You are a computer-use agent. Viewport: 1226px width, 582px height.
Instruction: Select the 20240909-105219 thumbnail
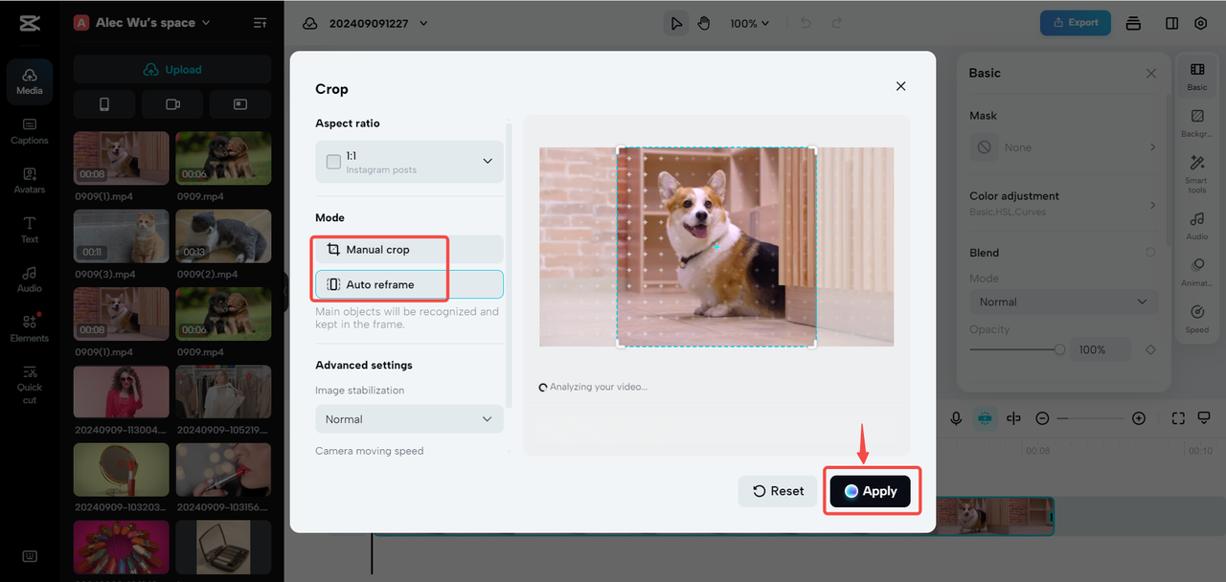223,392
